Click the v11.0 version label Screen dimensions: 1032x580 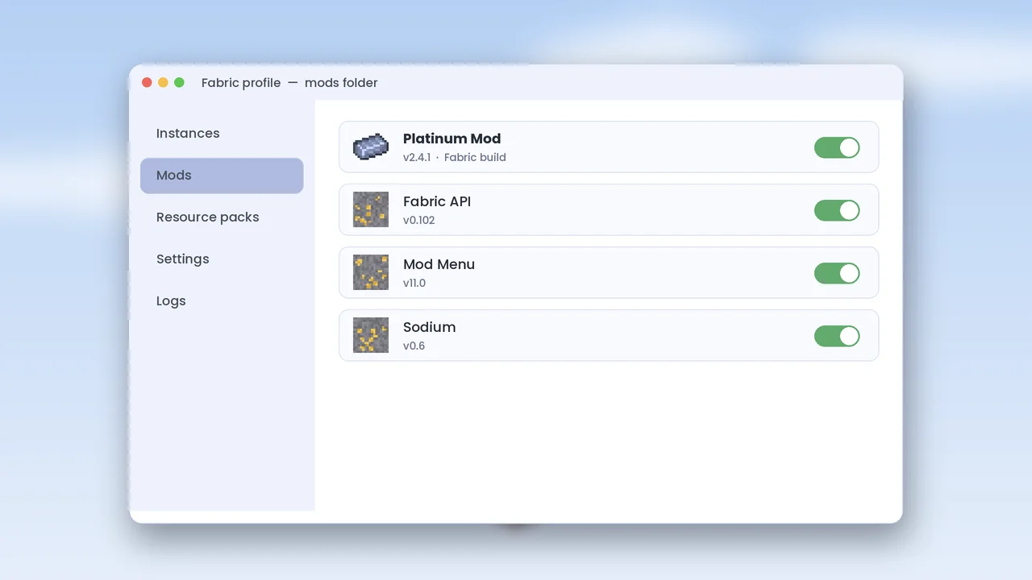414,283
